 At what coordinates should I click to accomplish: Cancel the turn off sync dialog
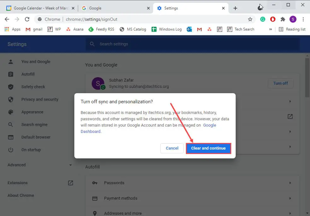coord(172,148)
